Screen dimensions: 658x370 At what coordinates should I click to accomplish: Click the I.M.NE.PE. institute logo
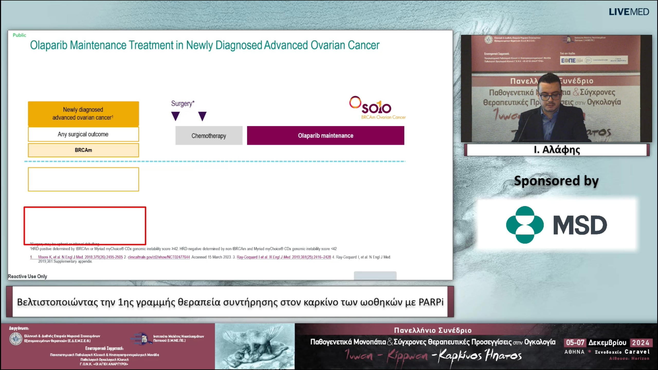141,338
